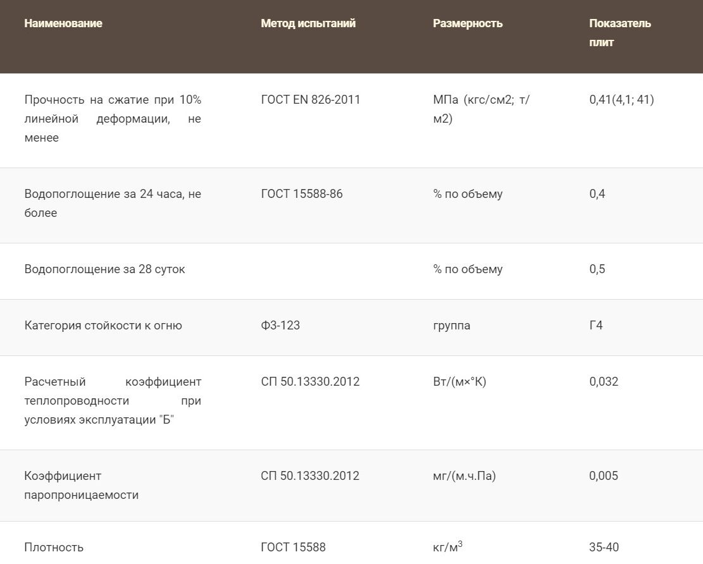Click the "ГОСТ 15588-86" test method cell
This screenshot has height=564, width=703.
[302, 194]
